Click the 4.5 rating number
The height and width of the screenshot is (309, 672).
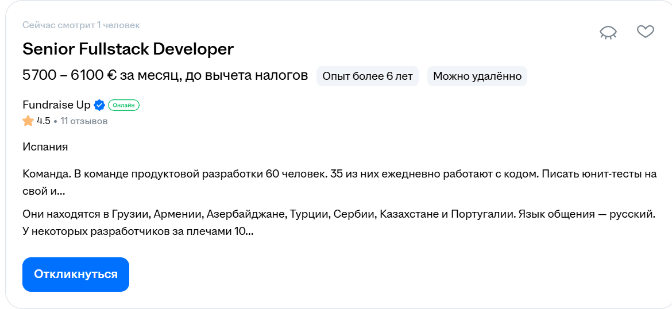point(44,121)
